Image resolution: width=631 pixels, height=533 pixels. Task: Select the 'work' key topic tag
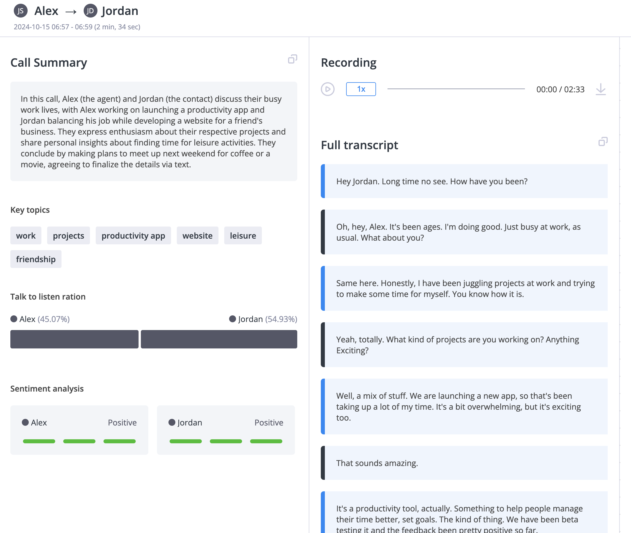coord(26,235)
